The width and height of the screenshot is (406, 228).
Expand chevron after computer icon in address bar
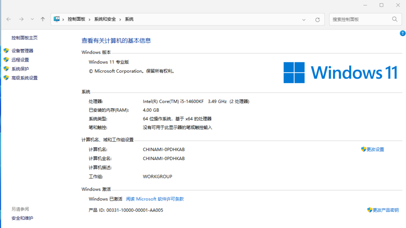(63, 19)
